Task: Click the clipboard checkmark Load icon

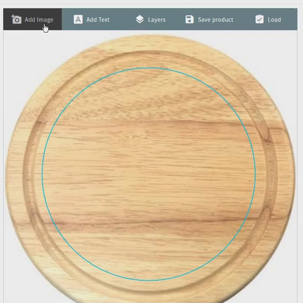Action: 259,19
